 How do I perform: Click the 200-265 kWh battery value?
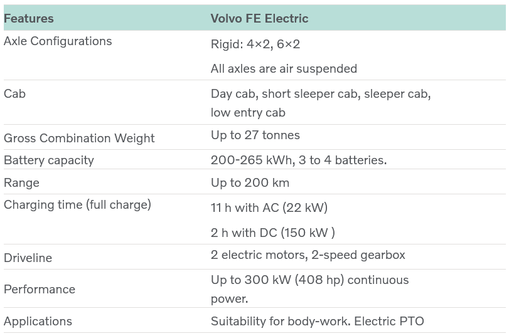299,160
